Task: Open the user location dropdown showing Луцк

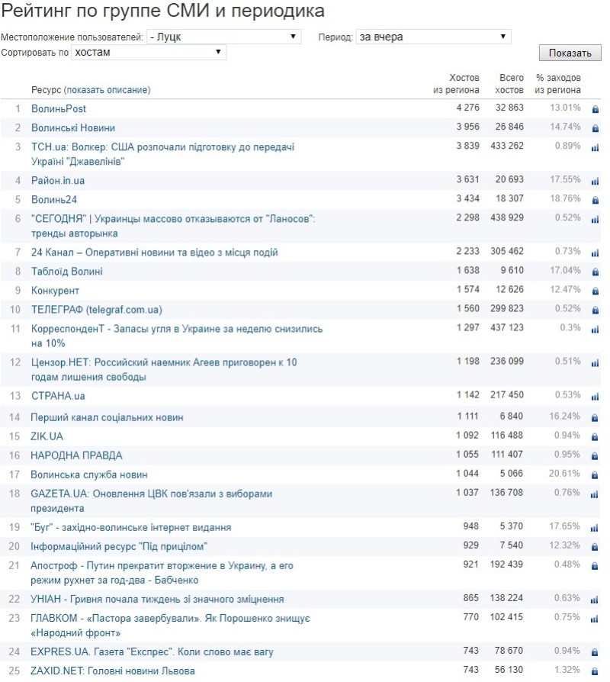Action: [x=224, y=37]
